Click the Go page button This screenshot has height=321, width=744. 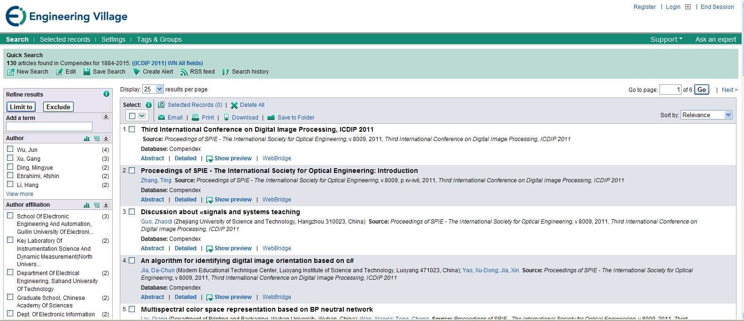click(x=702, y=90)
